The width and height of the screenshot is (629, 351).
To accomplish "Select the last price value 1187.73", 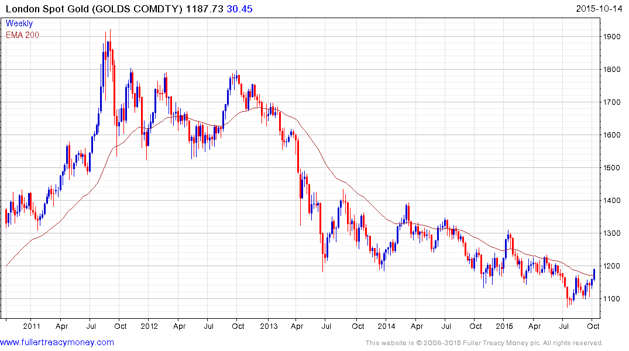I will point(205,9).
